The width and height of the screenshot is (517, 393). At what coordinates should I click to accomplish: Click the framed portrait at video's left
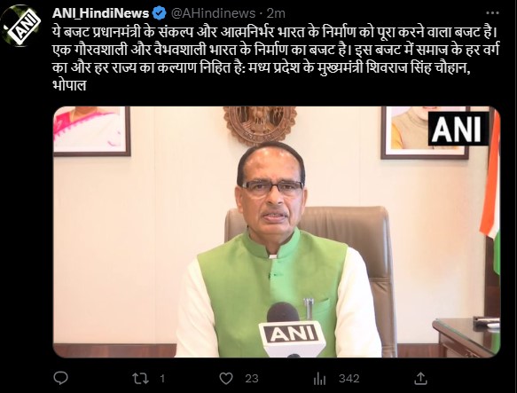[x=92, y=131]
